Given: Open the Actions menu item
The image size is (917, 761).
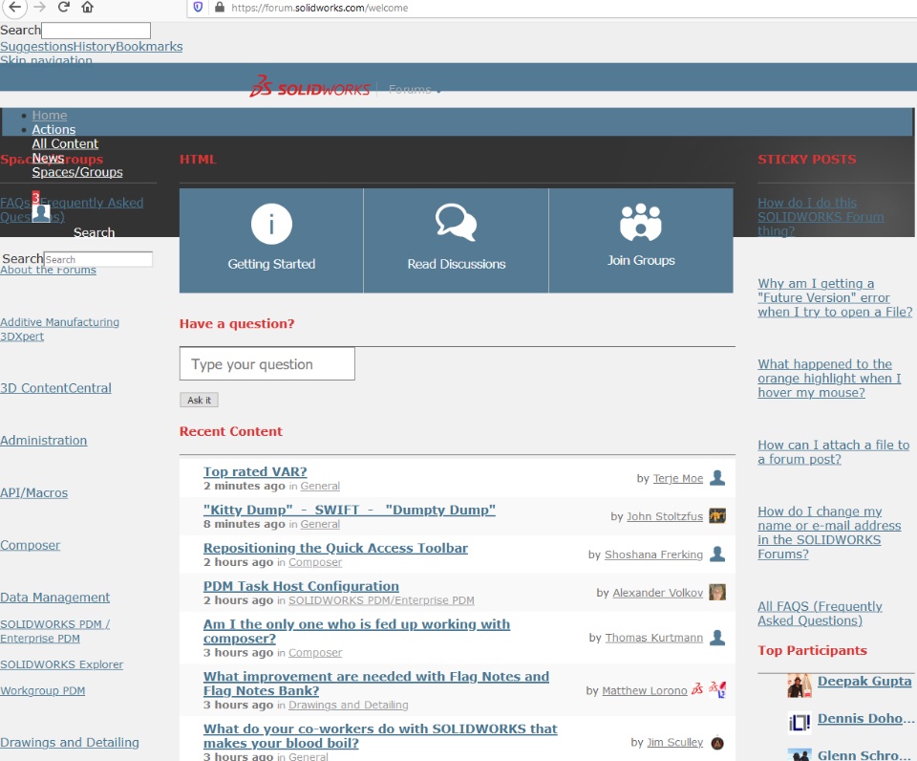Looking at the screenshot, I should click(x=53, y=129).
